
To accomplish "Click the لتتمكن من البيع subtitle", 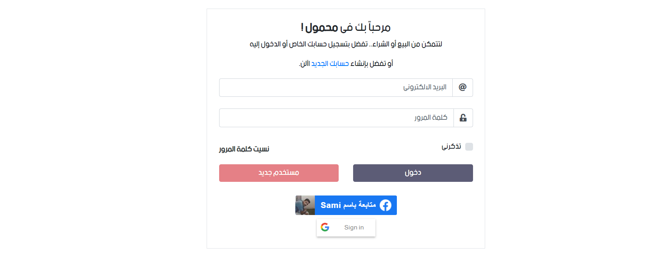I will (x=346, y=44).
